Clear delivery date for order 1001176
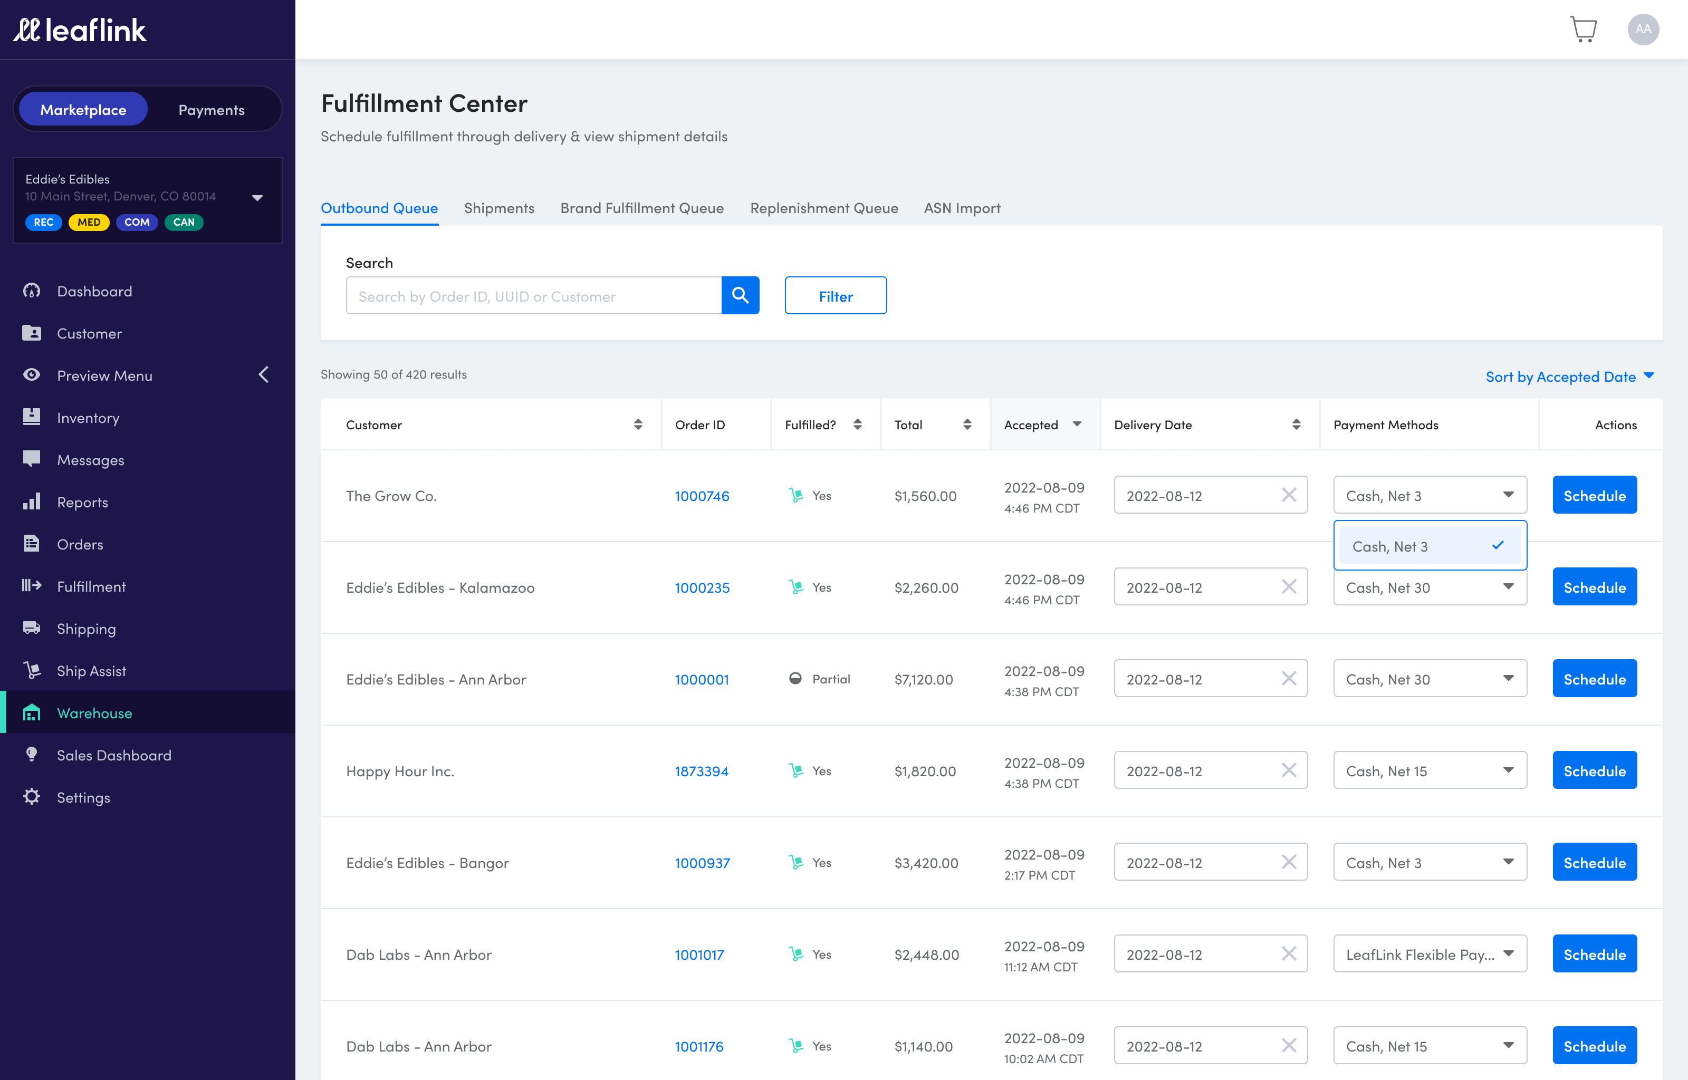 coord(1288,1046)
